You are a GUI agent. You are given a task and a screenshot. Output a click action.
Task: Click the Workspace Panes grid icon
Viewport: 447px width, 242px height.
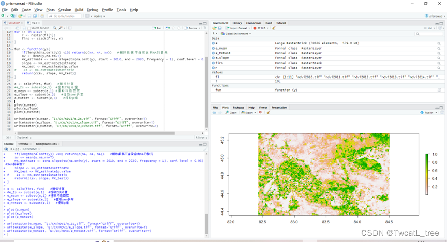[x=87, y=16]
